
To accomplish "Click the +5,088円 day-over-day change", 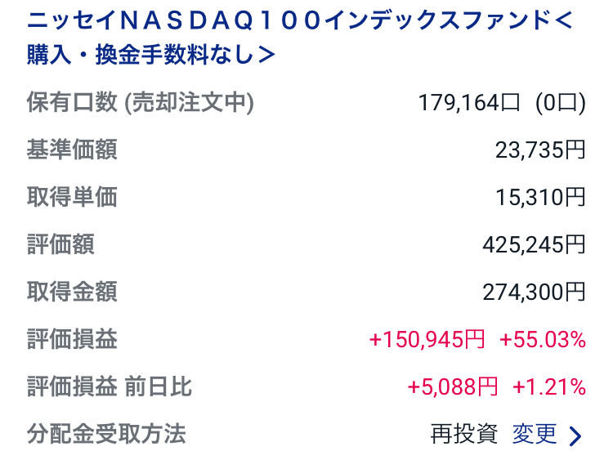I will click(454, 387).
